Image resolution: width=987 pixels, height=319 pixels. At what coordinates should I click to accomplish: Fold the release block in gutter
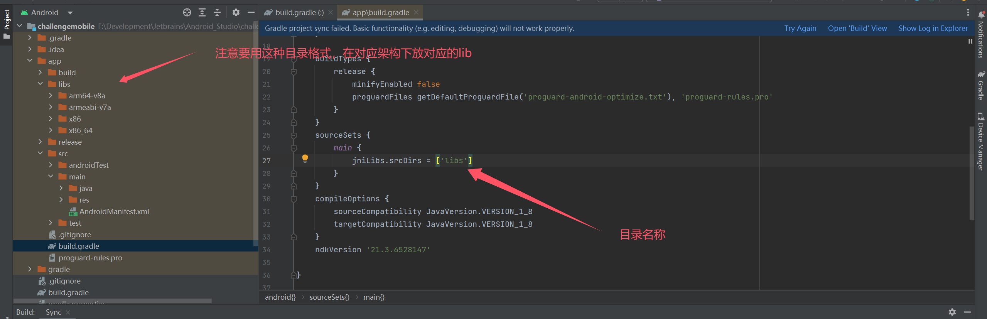(x=294, y=72)
